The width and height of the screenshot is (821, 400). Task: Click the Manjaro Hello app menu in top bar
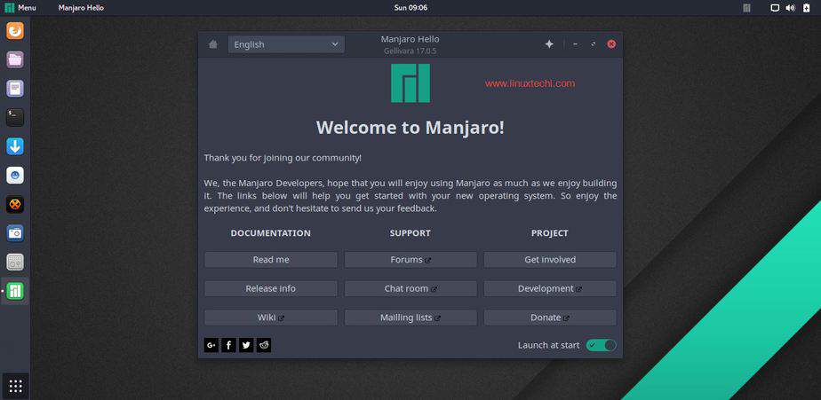pos(81,8)
